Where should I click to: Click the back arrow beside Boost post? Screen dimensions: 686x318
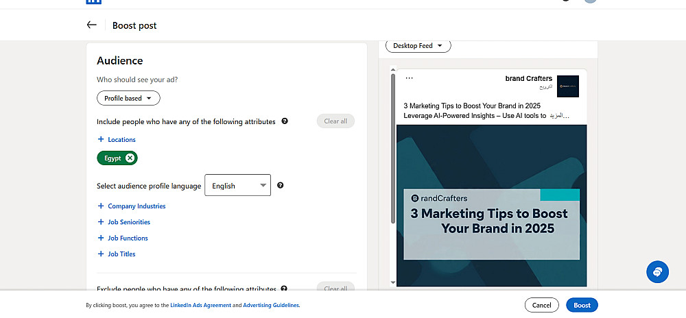click(92, 25)
